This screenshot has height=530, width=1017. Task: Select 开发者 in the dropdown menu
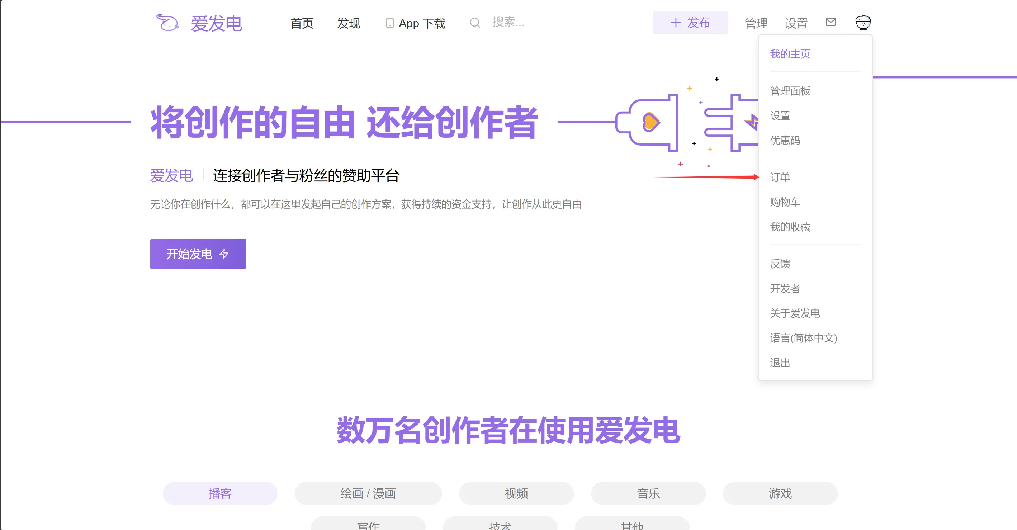[785, 288]
